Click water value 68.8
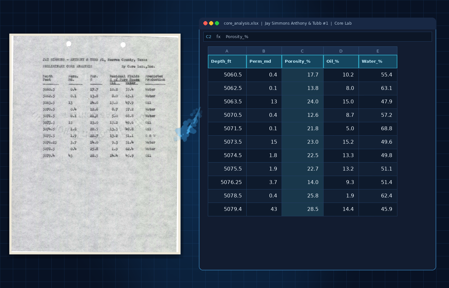The width and height of the screenshot is (449, 288). point(378,129)
